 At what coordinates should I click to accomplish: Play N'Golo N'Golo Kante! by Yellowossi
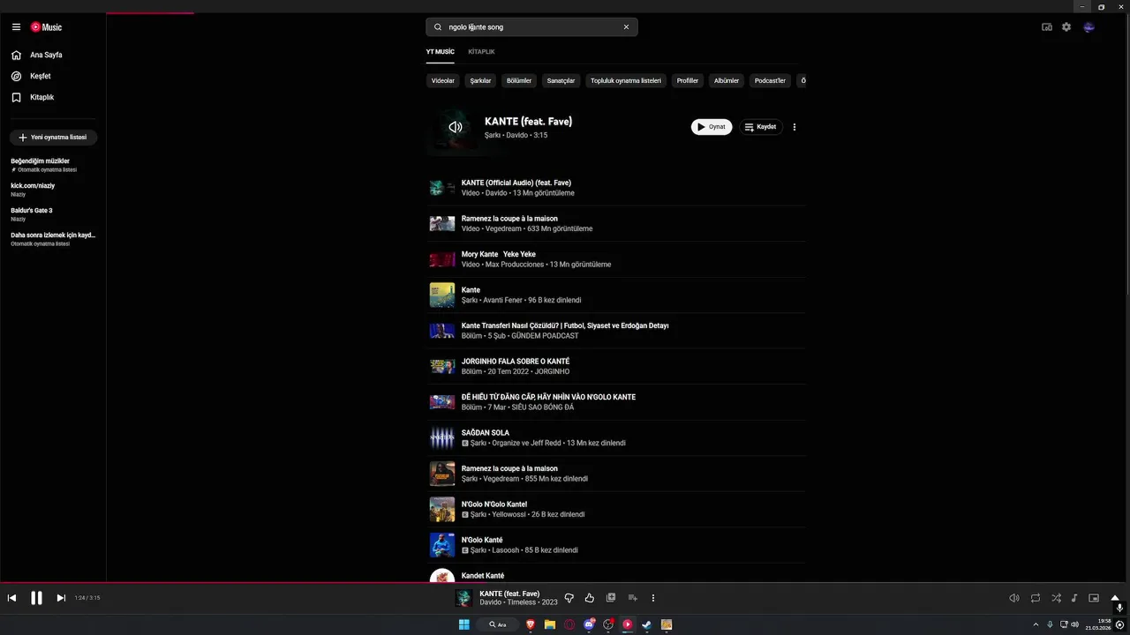coord(616,509)
